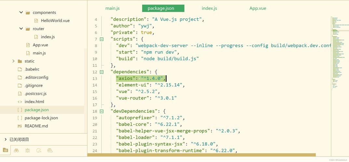Viewport: 349px width, 162px height.
Task: Click line number 13 in the gutter
Action: click(95, 78)
